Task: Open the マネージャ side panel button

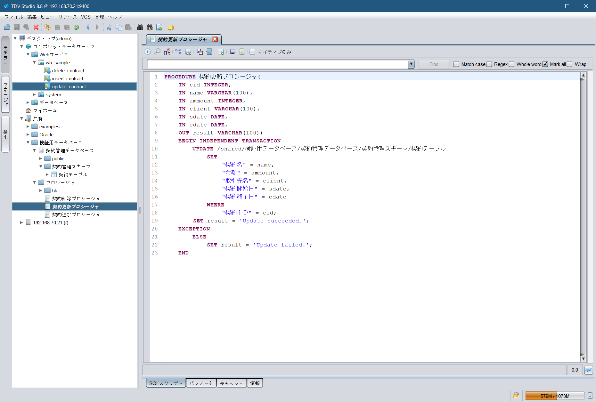Action: 5,94
